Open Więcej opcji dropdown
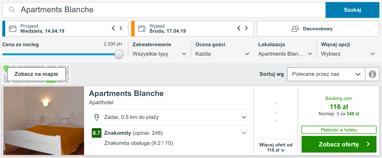 348,54
